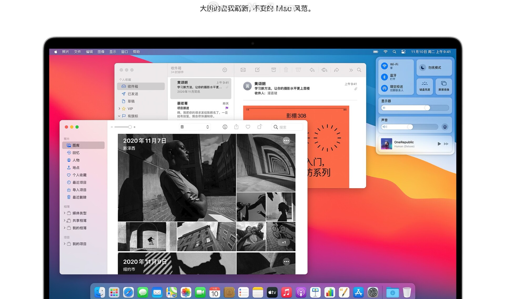
Task: Toggle Bluetooth in Control Center
Action: [x=385, y=77]
